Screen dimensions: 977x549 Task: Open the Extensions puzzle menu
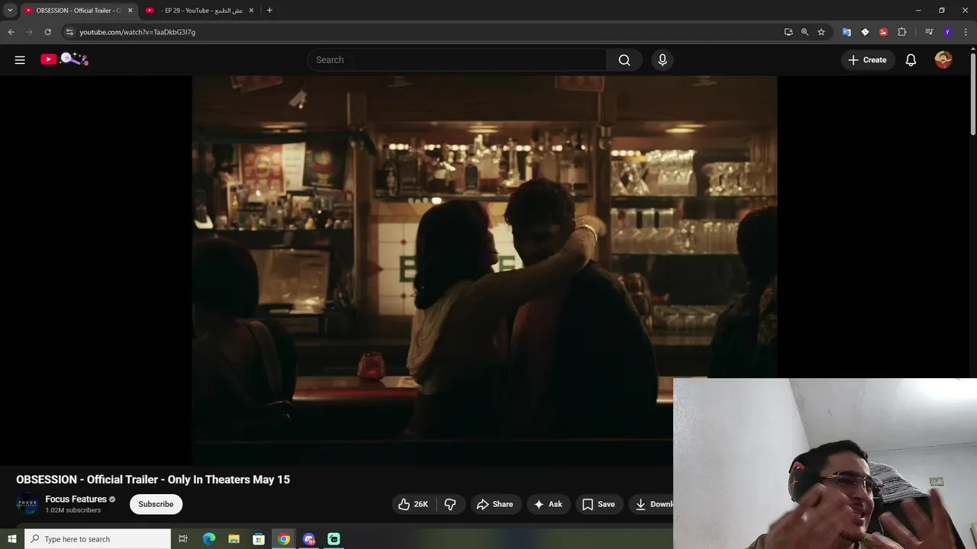click(901, 32)
